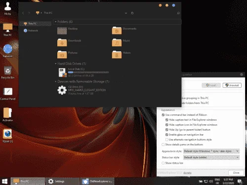
Task: Click the ENG FR language indicator
Action: click(217, 181)
